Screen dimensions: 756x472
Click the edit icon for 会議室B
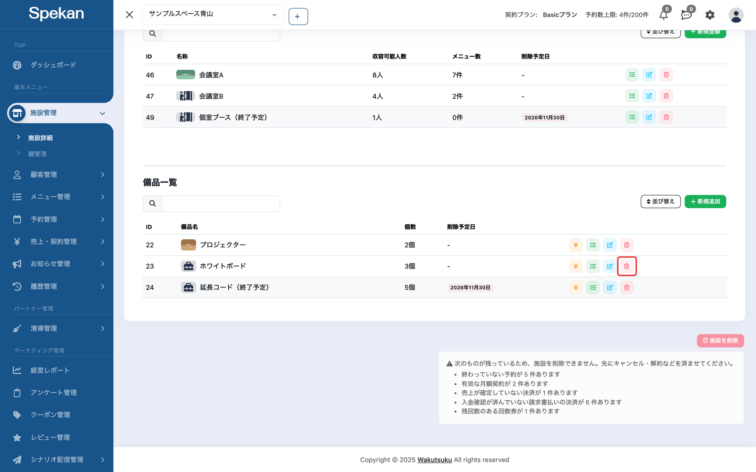tap(649, 96)
